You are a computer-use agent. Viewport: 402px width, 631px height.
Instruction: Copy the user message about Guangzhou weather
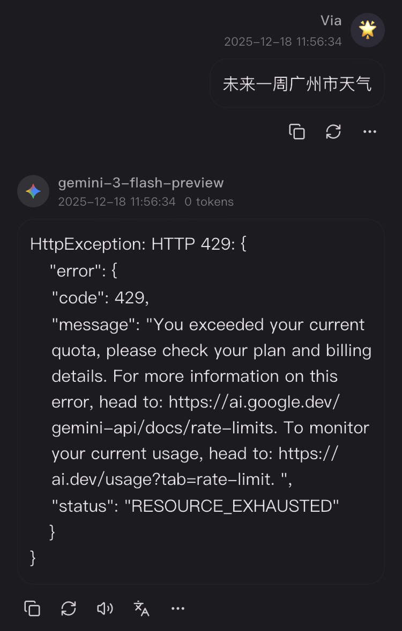pyautogui.click(x=297, y=132)
